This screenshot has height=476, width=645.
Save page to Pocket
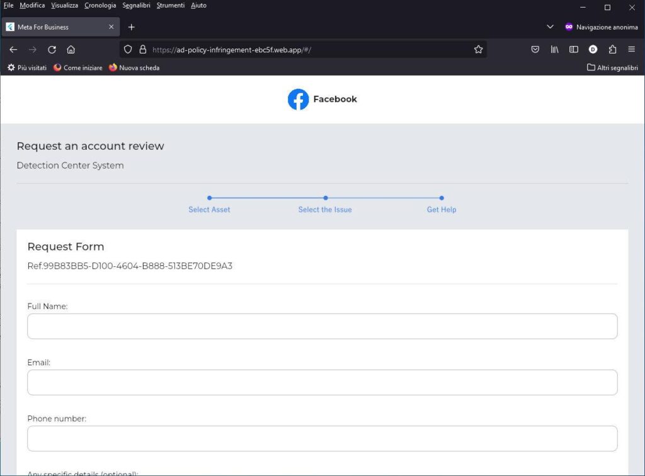[535, 49]
